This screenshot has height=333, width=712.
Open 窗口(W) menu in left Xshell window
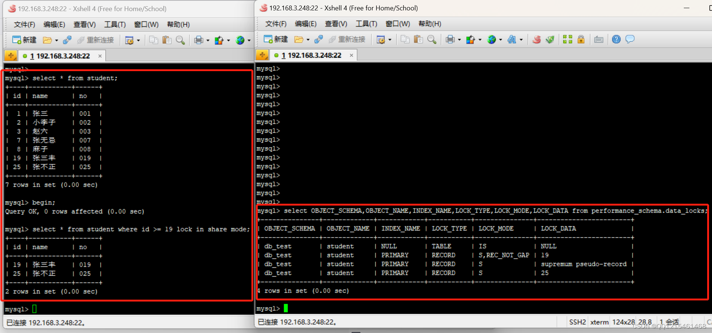pyautogui.click(x=146, y=24)
